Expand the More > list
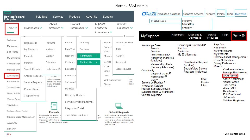 point(218,66)
